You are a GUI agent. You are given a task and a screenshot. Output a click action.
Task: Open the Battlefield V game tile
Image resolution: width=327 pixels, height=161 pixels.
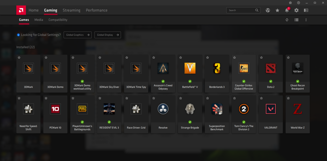[x=190, y=73]
